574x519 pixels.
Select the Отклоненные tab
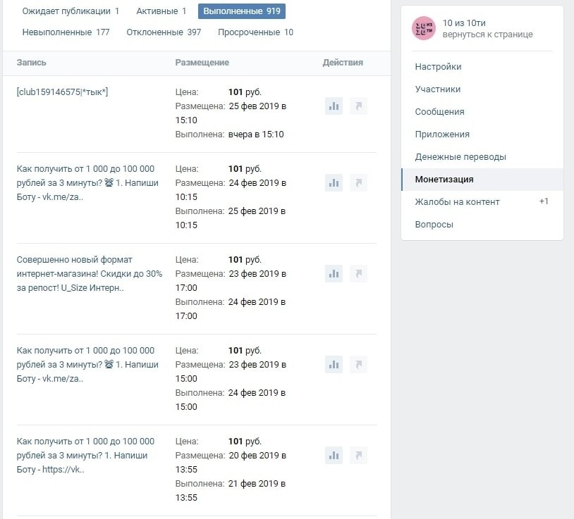pyautogui.click(x=164, y=32)
